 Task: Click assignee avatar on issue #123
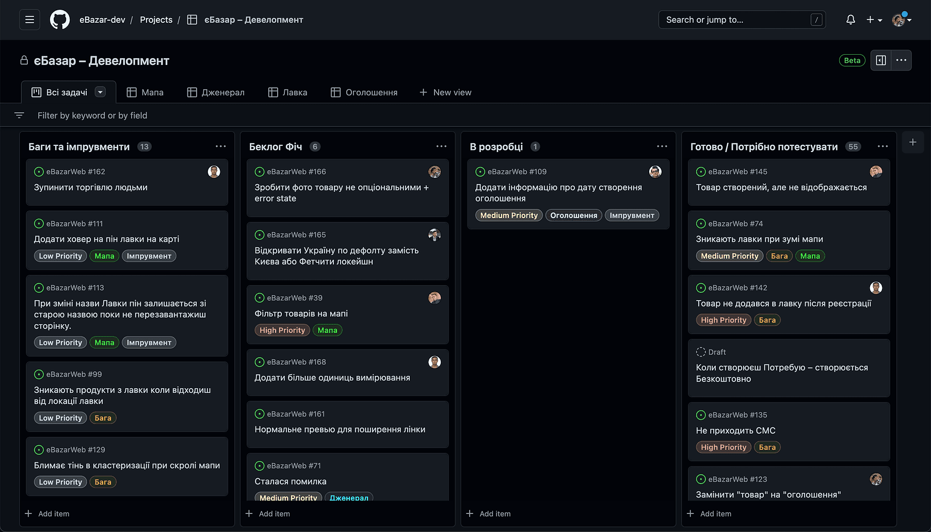click(876, 479)
